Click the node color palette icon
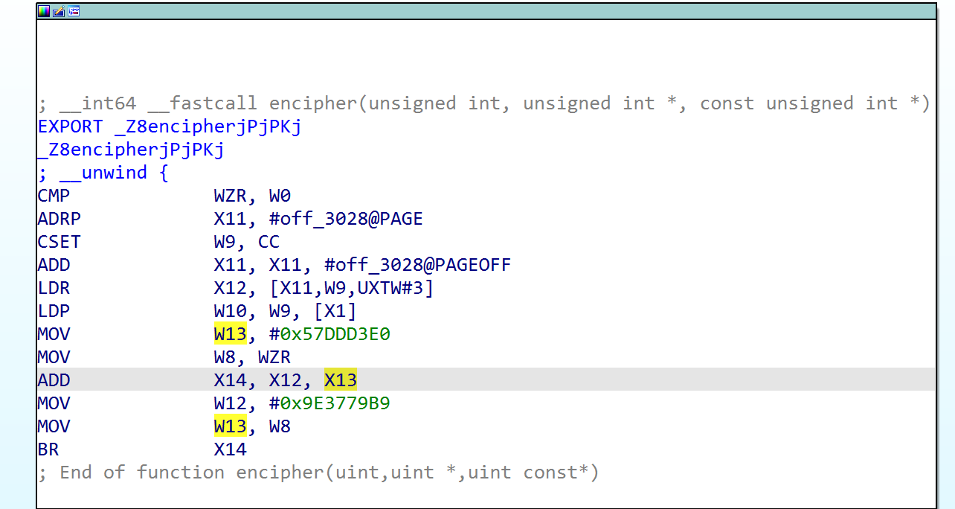Viewport: 955px width, 509px height. pos(44,11)
